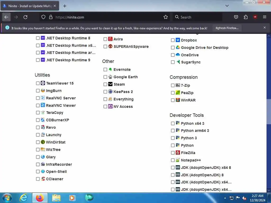This screenshot has height=203, width=271.
Task: Click the tracking protection shield icon
Action: click(43, 17)
